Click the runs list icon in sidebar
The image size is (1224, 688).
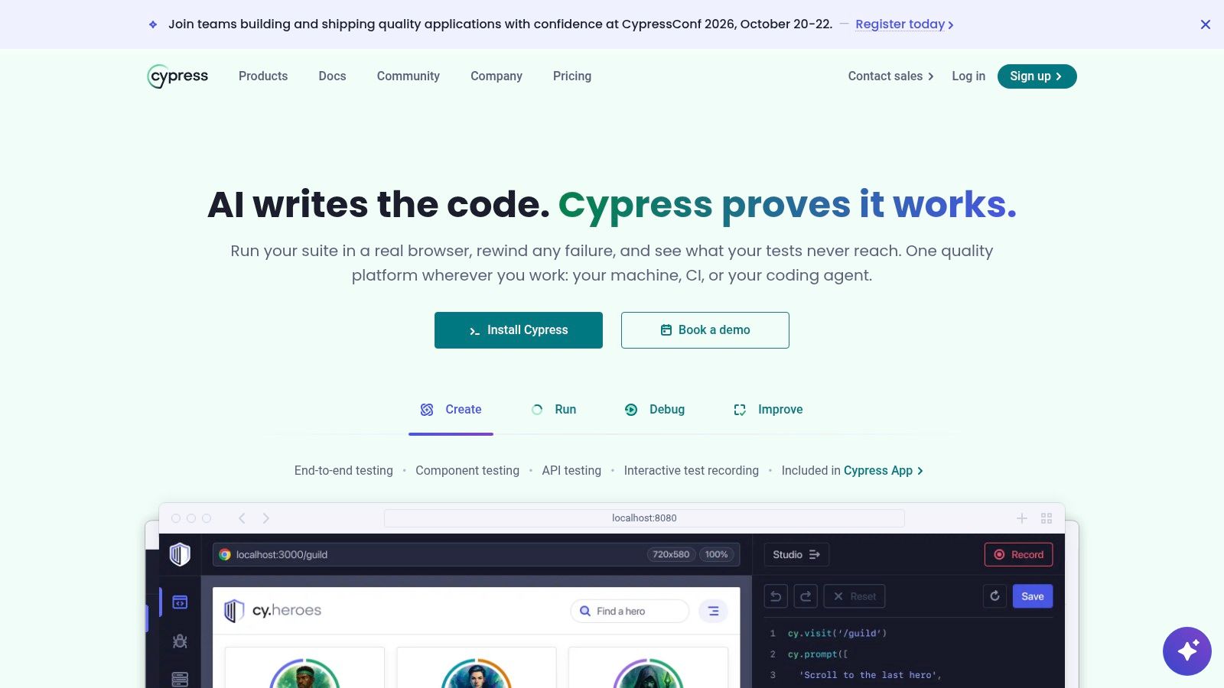[x=180, y=679]
